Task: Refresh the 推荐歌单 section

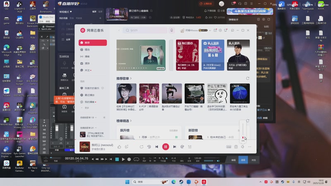Action: point(247,79)
